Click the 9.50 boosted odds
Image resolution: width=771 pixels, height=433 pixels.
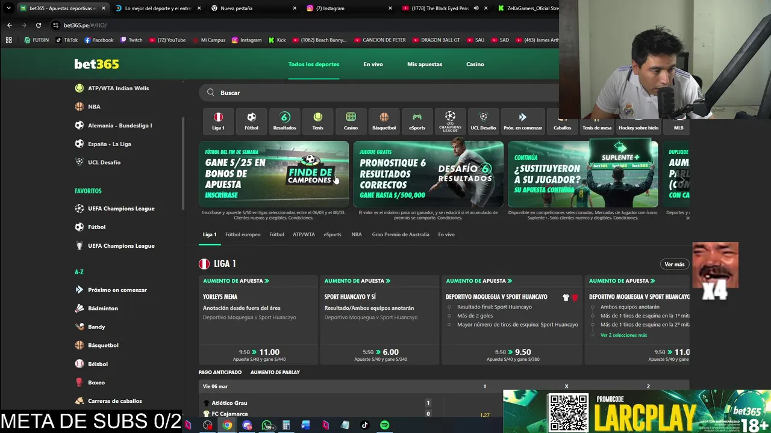pos(512,354)
